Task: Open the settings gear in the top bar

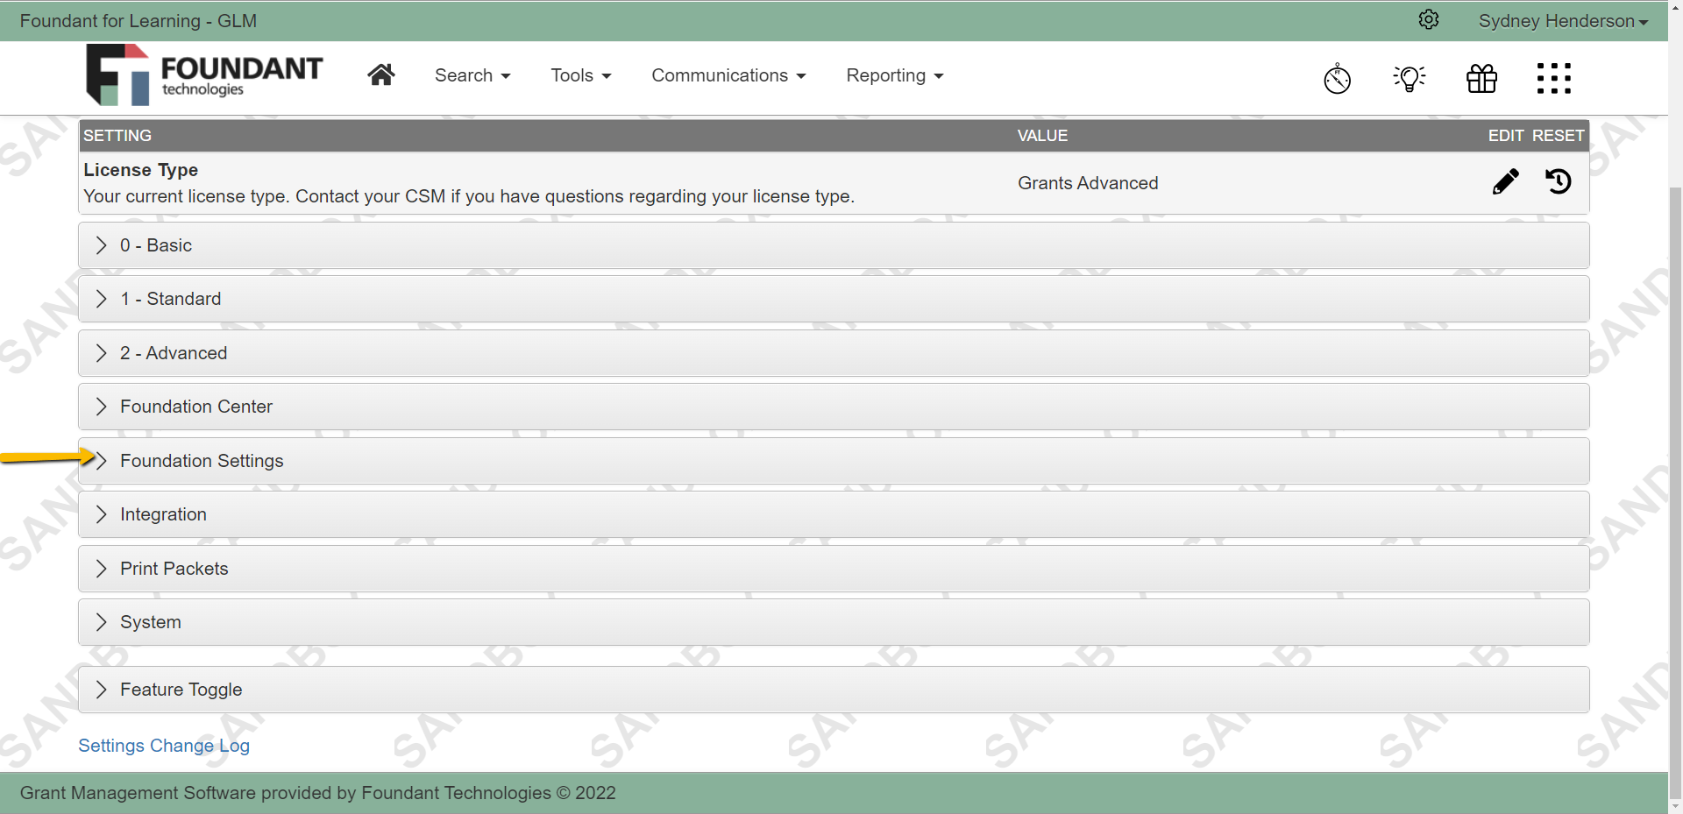Action: (x=1430, y=19)
